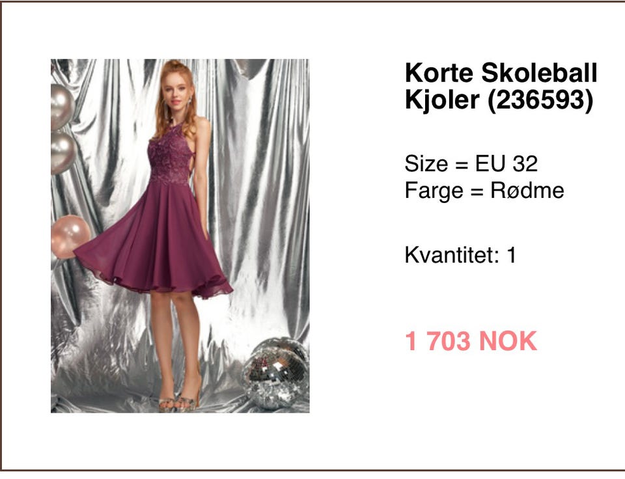Click the pink balloon in the photo
Screen dimensions: 625x479
click(x=70, y=237)
